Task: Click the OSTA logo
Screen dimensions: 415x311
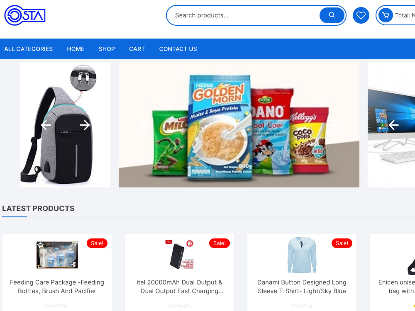Action: pos(25,15)
